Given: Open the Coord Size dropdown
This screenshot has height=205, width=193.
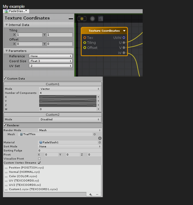Looking at the screenshot, I should tap(51, 61).
